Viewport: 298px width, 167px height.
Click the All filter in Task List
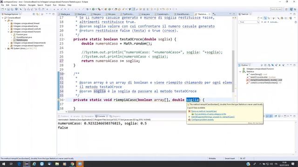pyautogui.click(x=265, y=22)
